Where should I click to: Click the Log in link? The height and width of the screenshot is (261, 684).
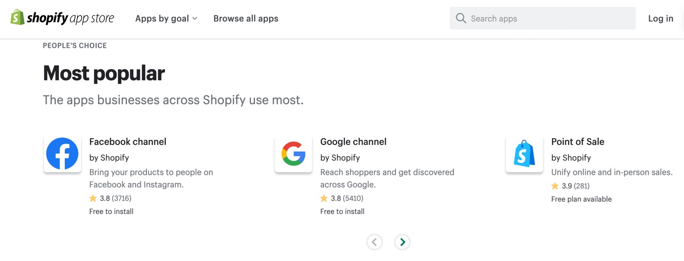coord(660,19)
